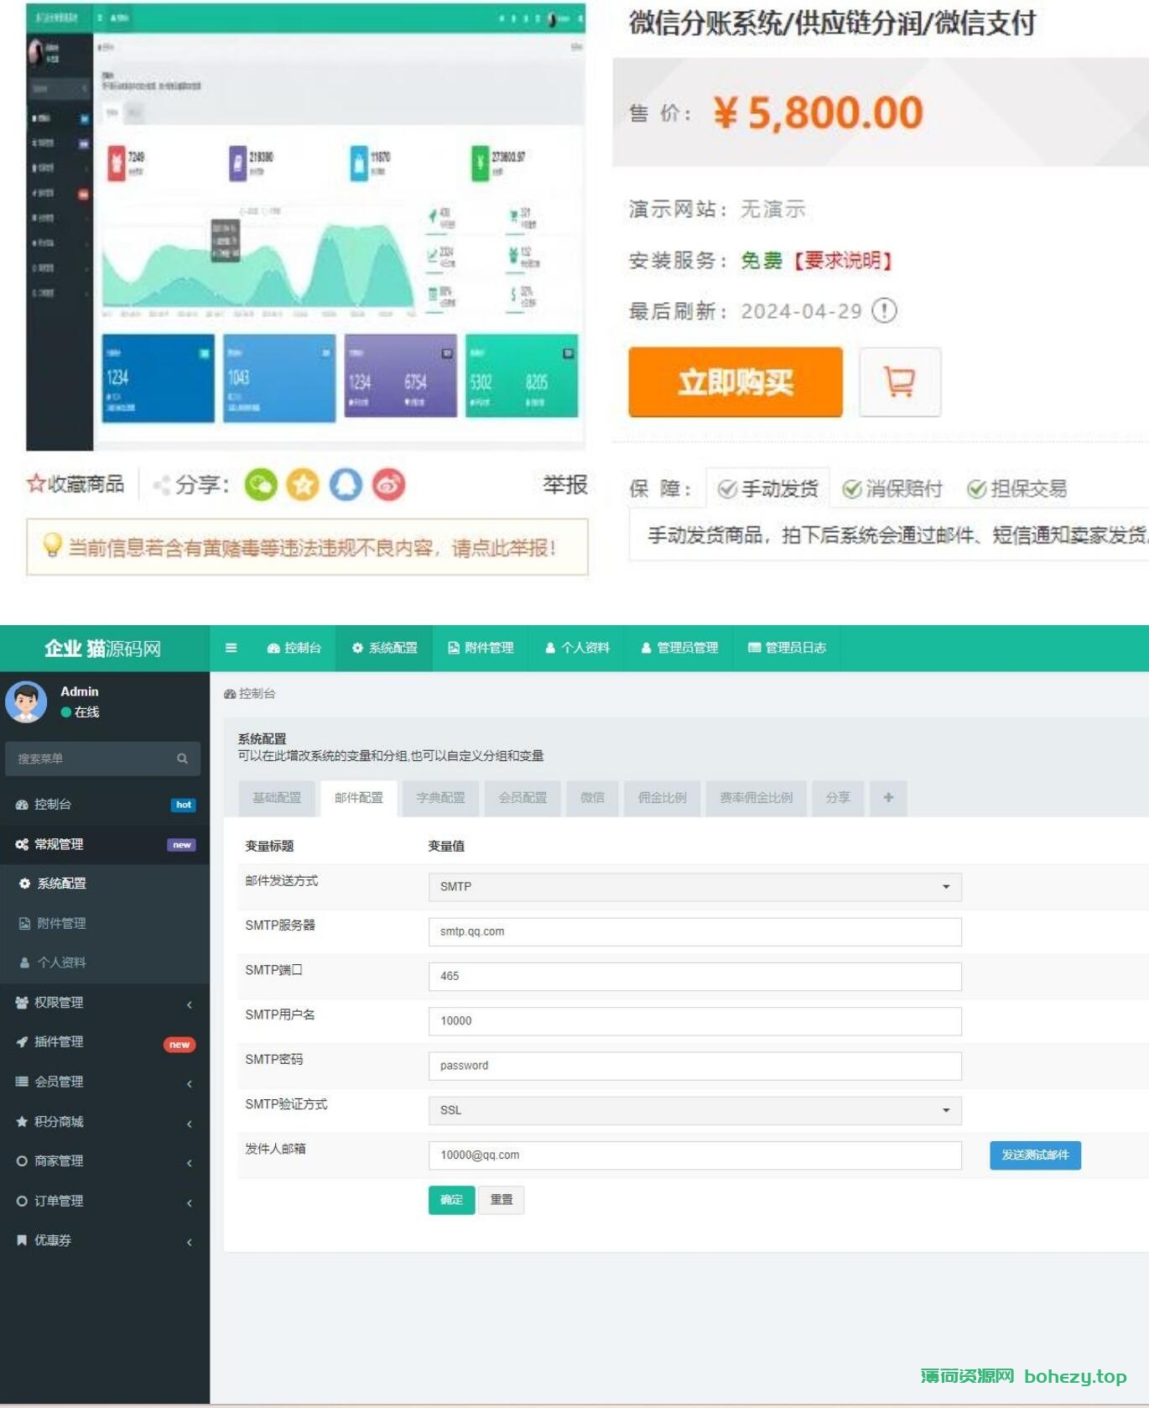Click the star icon beside 积分商城
Image resolution: width=1149 pixels, height=1408 pixels.
pyautogui.click(x=22, y=1121)
